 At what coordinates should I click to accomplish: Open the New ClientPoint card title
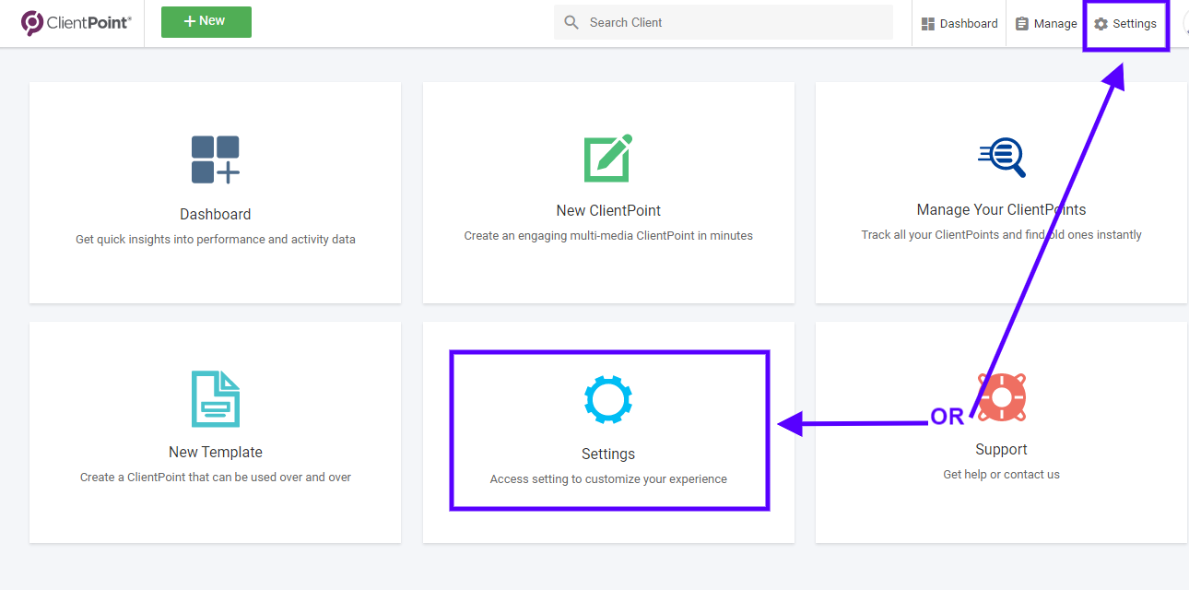tap(608, 210)
